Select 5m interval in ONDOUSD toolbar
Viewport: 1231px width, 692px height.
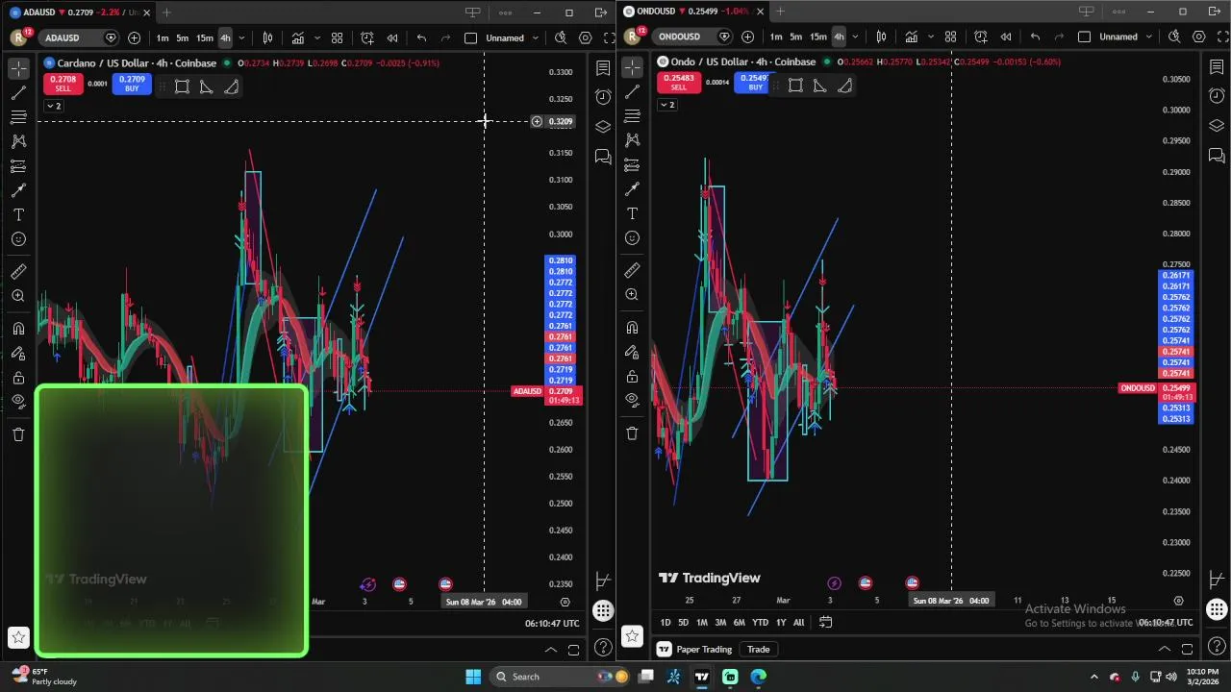tap(795, 37)
